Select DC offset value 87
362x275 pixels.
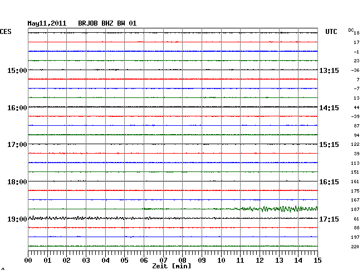tap(356, 126)
